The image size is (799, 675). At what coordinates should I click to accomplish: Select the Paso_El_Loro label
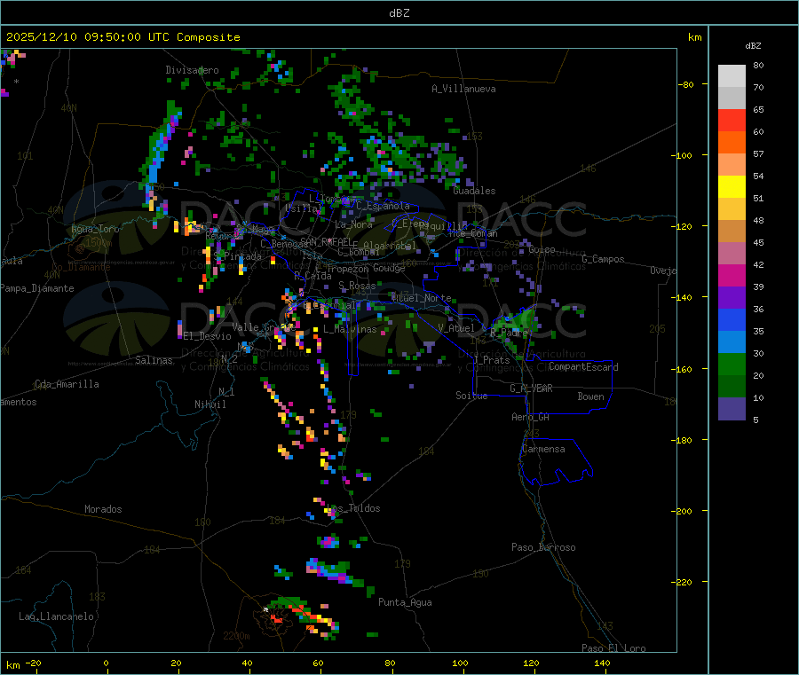pyautogui.click(x=613, y=648)
